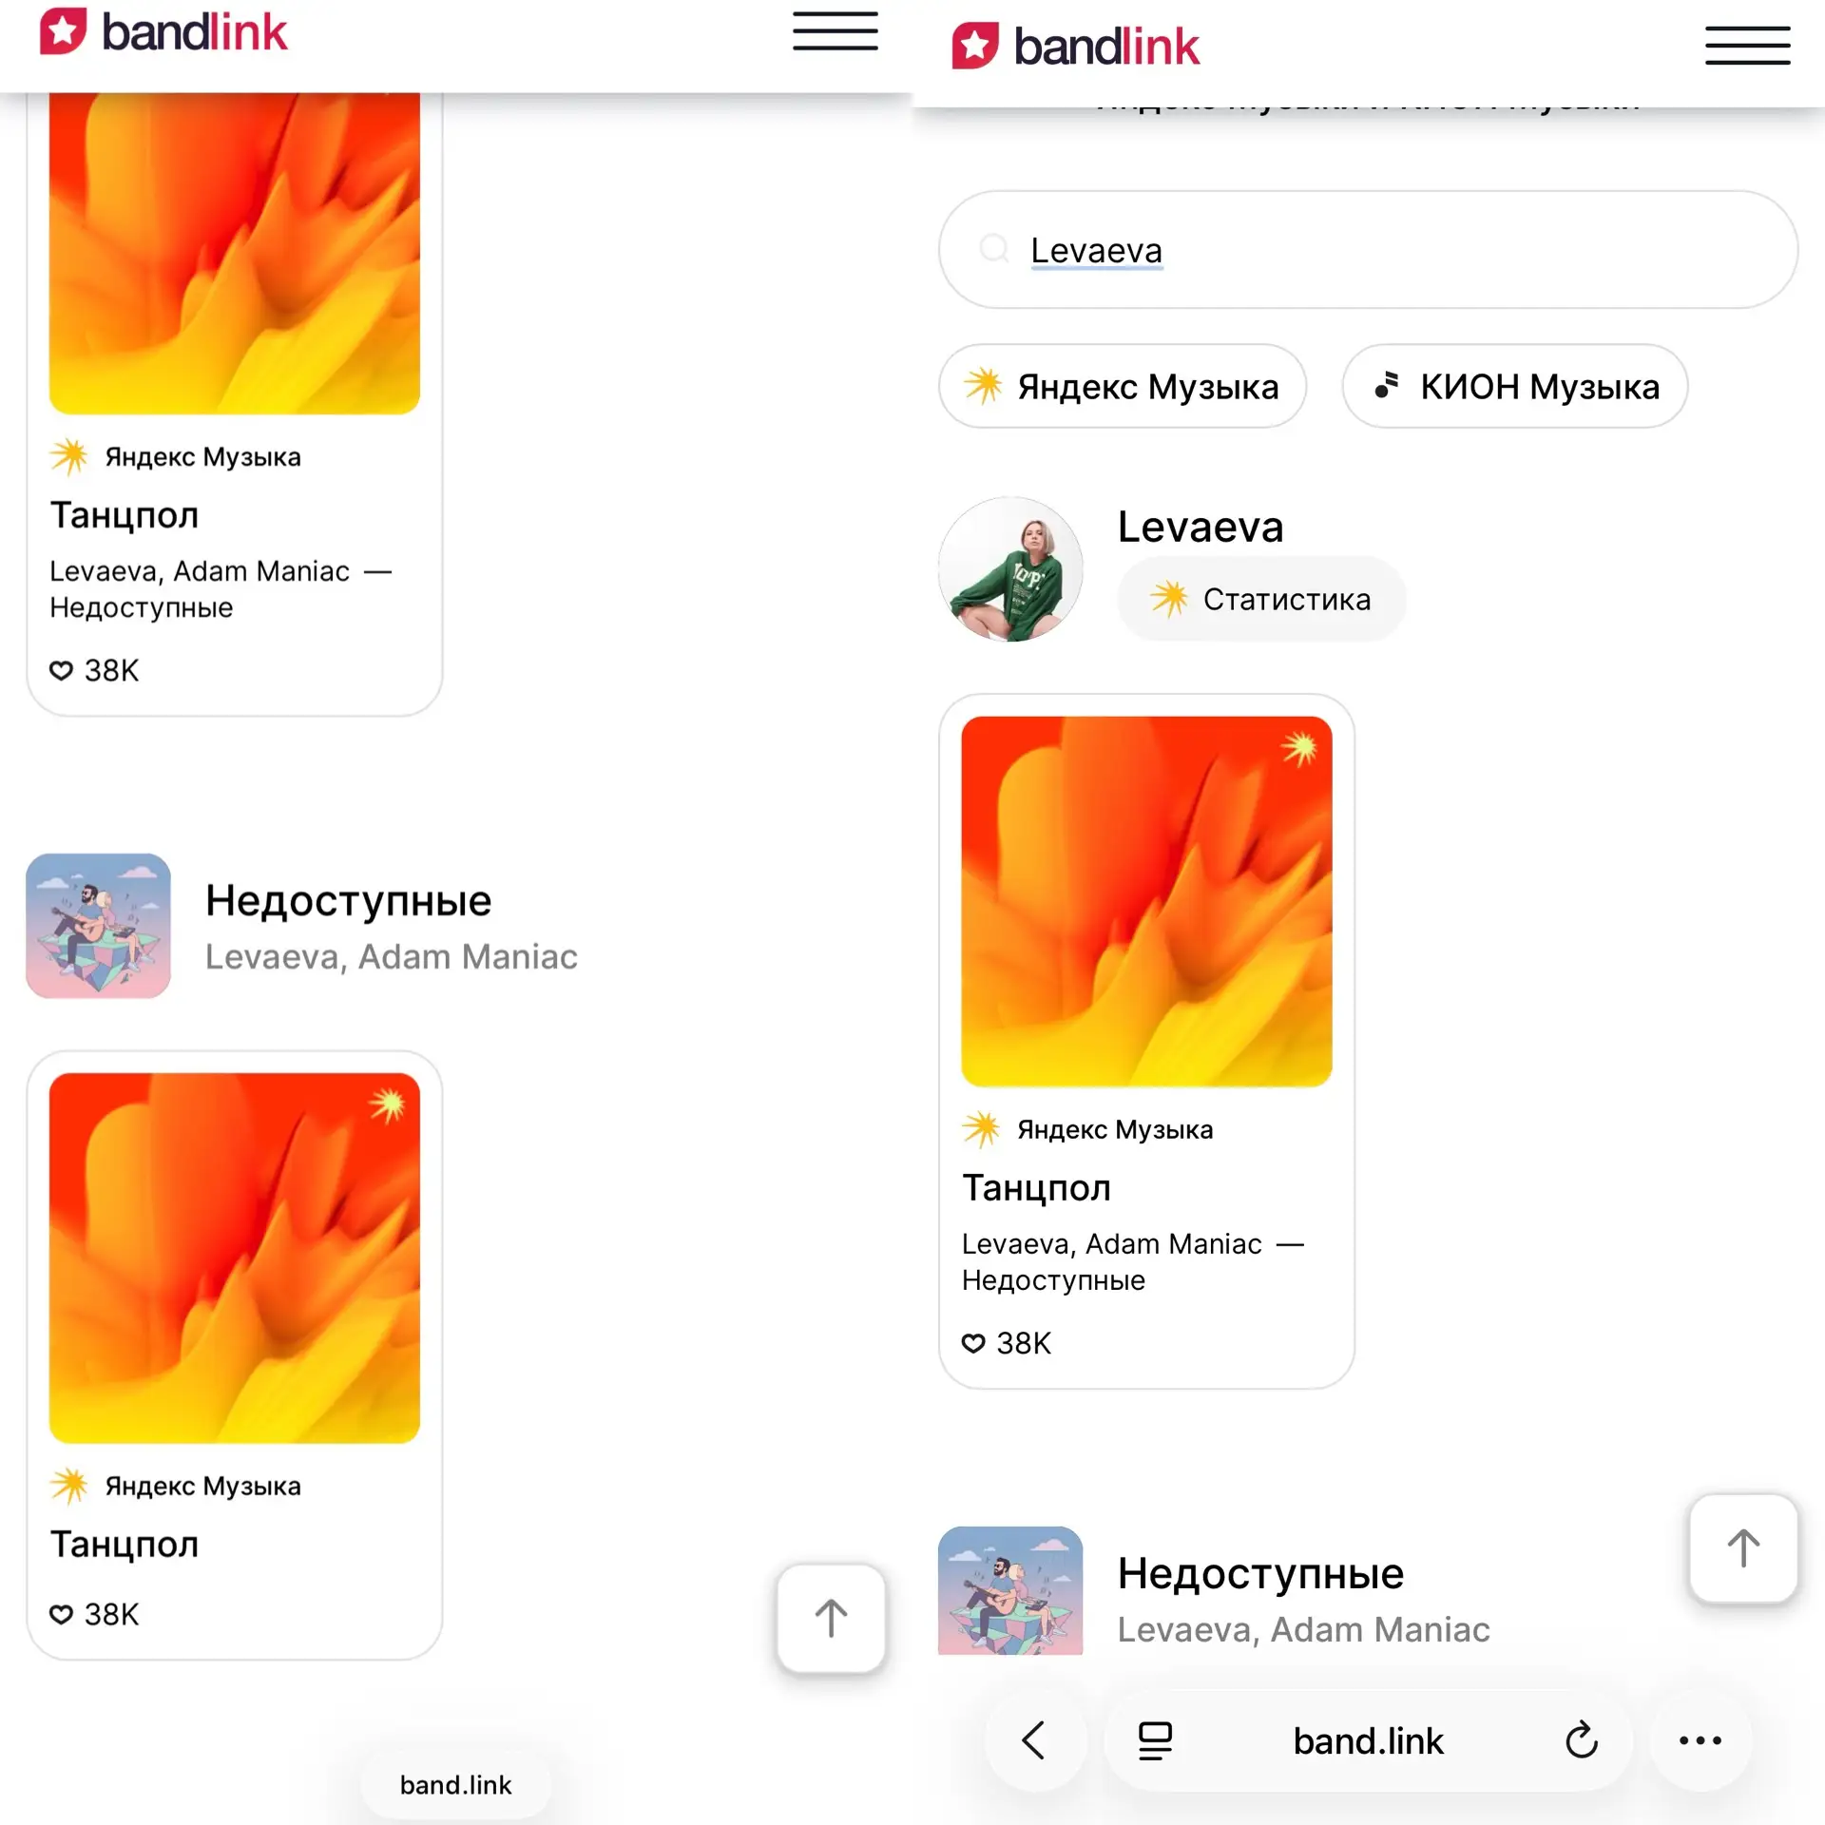Select the Яндекс Музыка filter chip
1825x1825 pixels.
click(x=1122, y=386)
